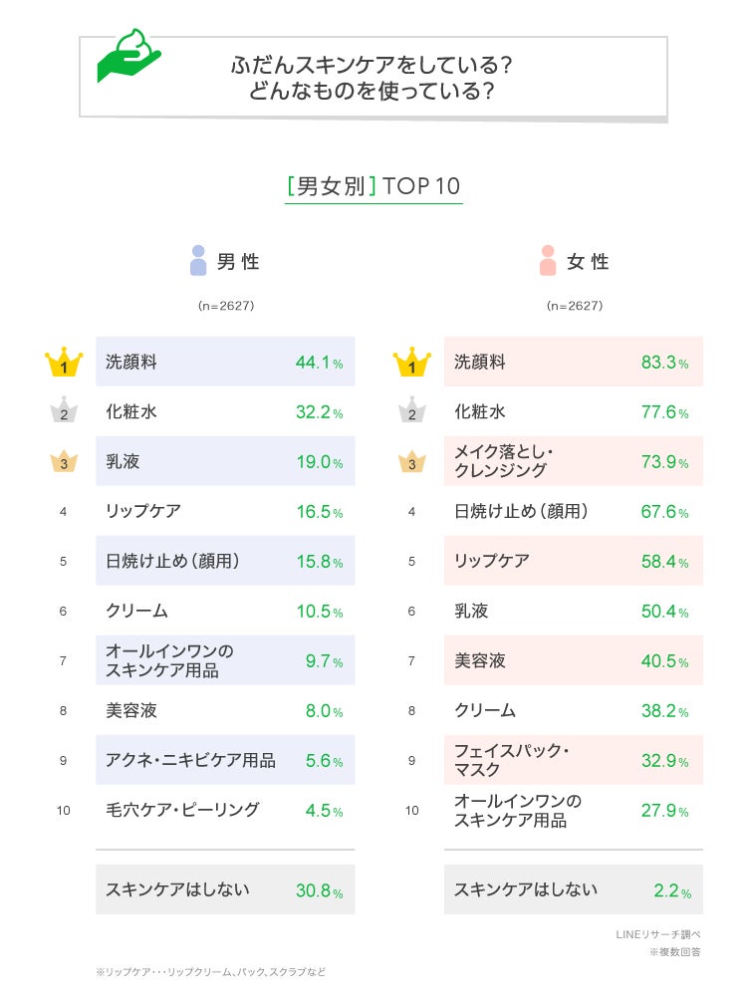Click the blue male person icon
747x1006 pixels.
click(x=198, y=261)
